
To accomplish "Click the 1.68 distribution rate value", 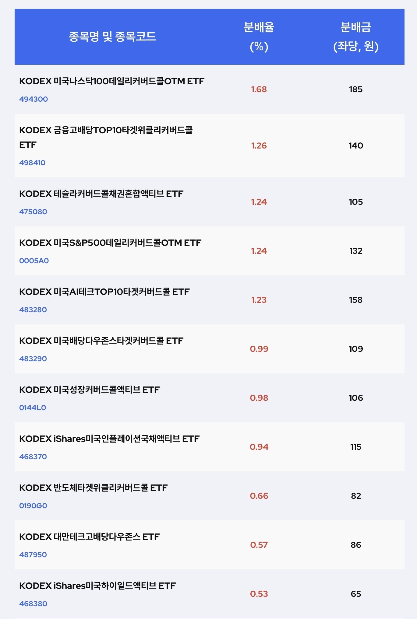I will 259,89.
